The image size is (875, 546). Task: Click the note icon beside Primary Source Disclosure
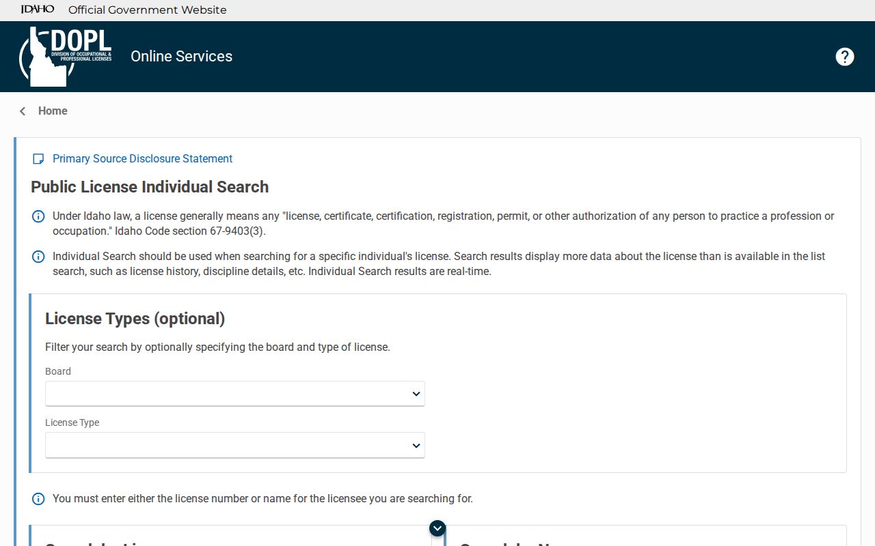(38, 159)
